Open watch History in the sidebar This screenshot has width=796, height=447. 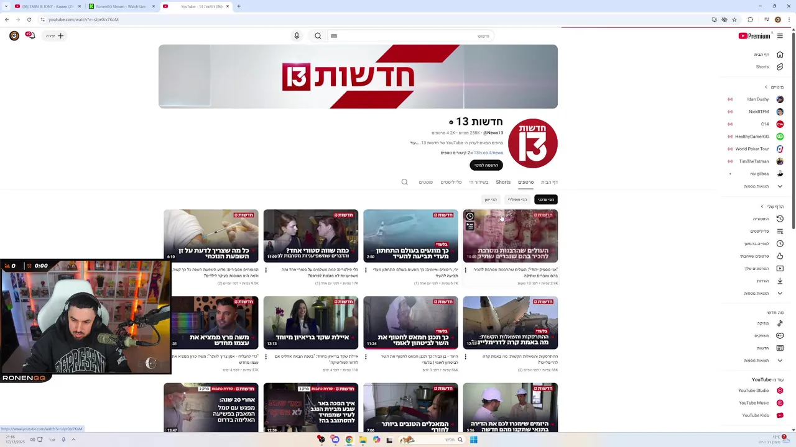769,219
